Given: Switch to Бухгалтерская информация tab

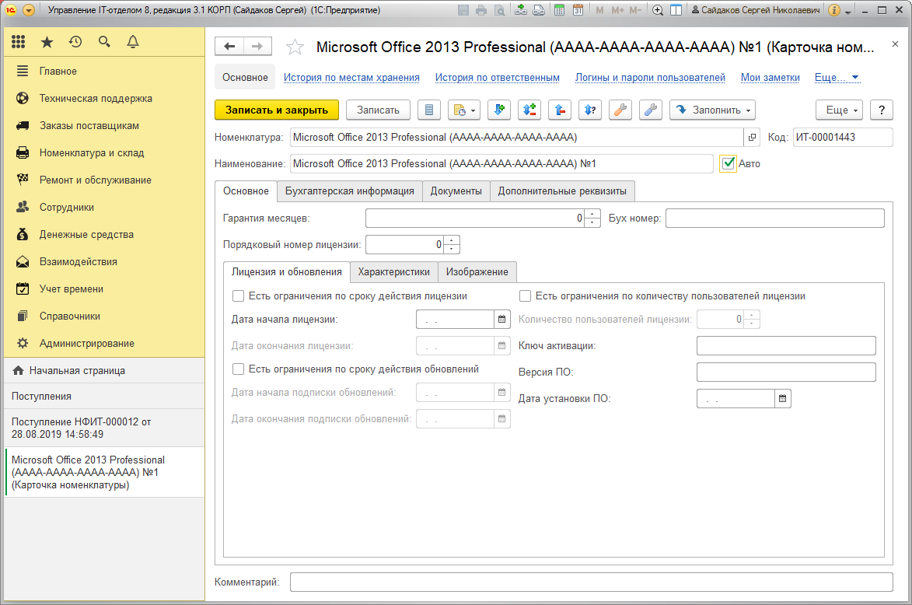Looking at the screenshot, I should click(350, 191).
